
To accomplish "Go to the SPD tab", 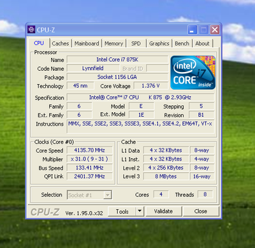I will click(136, 43).
